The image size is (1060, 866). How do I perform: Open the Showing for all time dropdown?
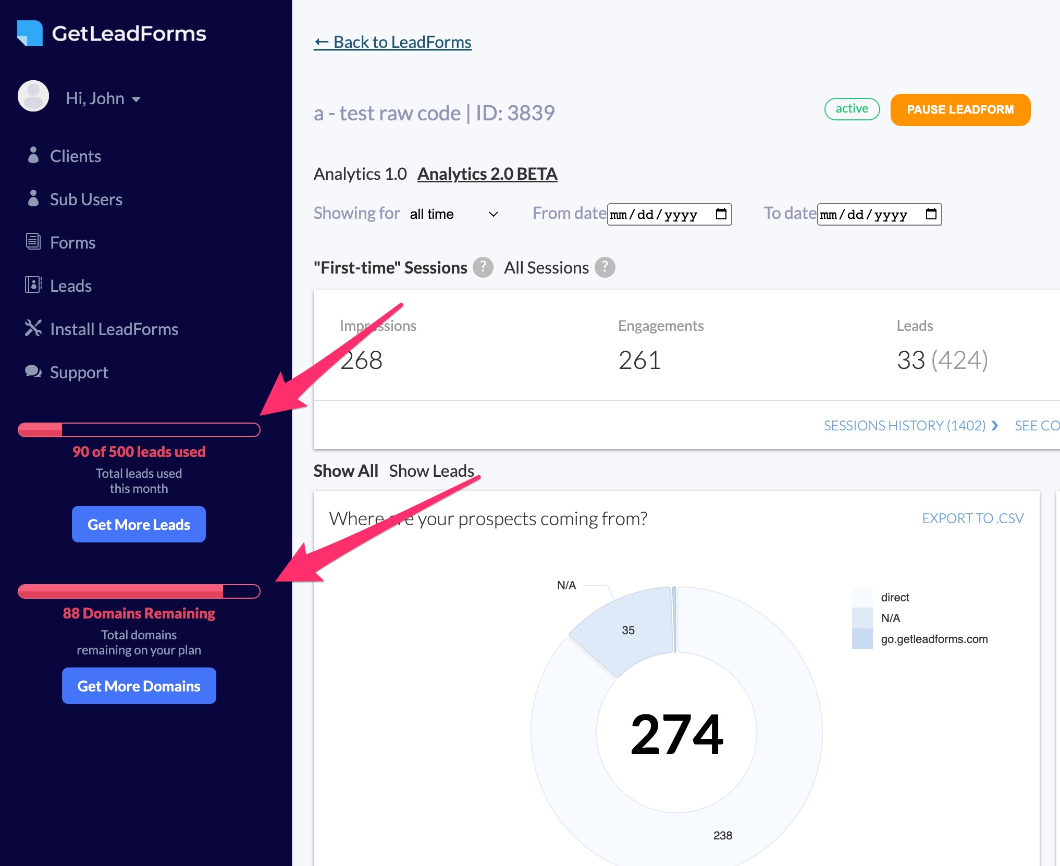click(453, 214)
